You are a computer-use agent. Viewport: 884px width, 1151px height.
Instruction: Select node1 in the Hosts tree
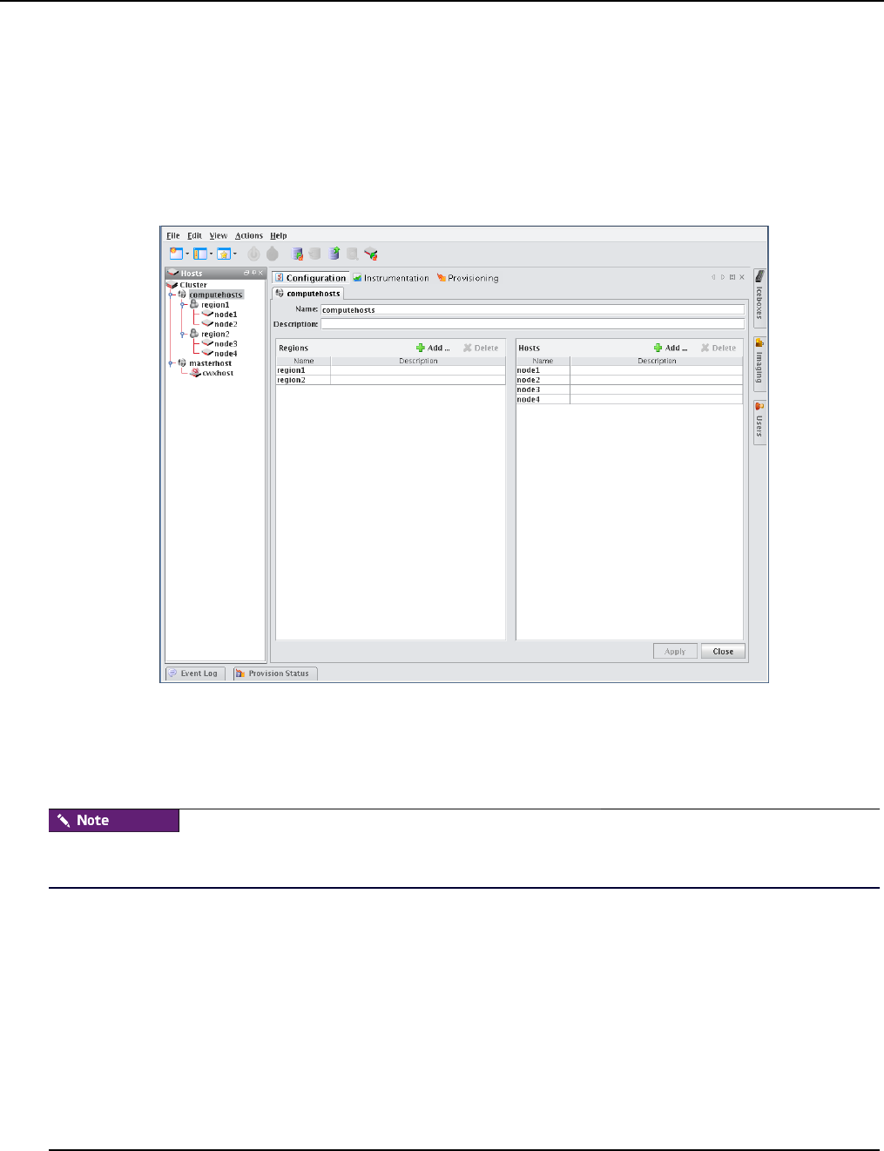[226, 315]
